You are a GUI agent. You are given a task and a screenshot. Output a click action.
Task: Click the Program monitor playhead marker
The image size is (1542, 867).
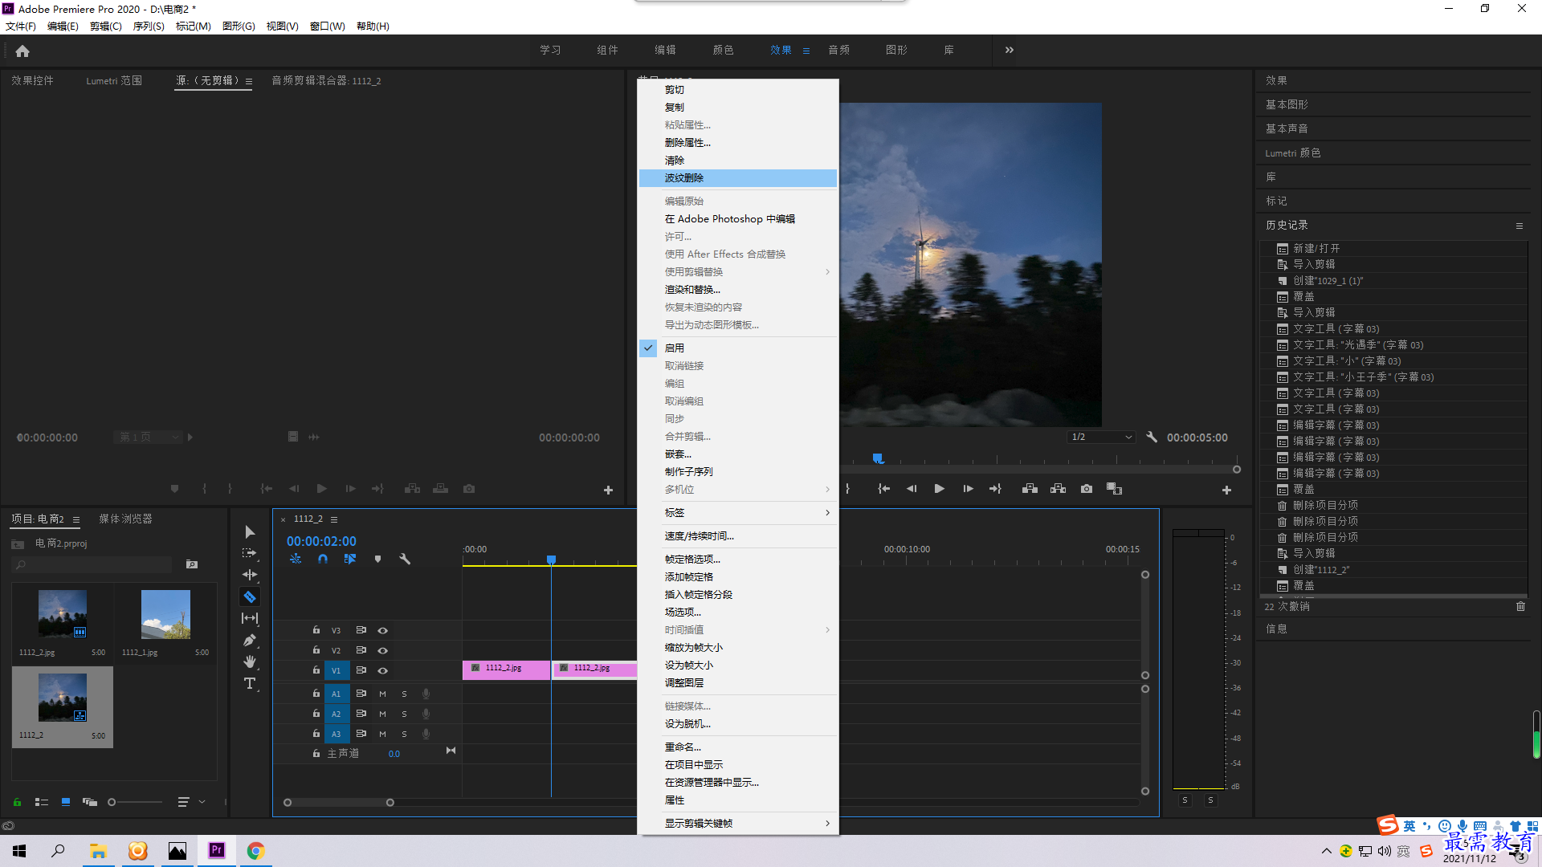click(x=878, y=458)
